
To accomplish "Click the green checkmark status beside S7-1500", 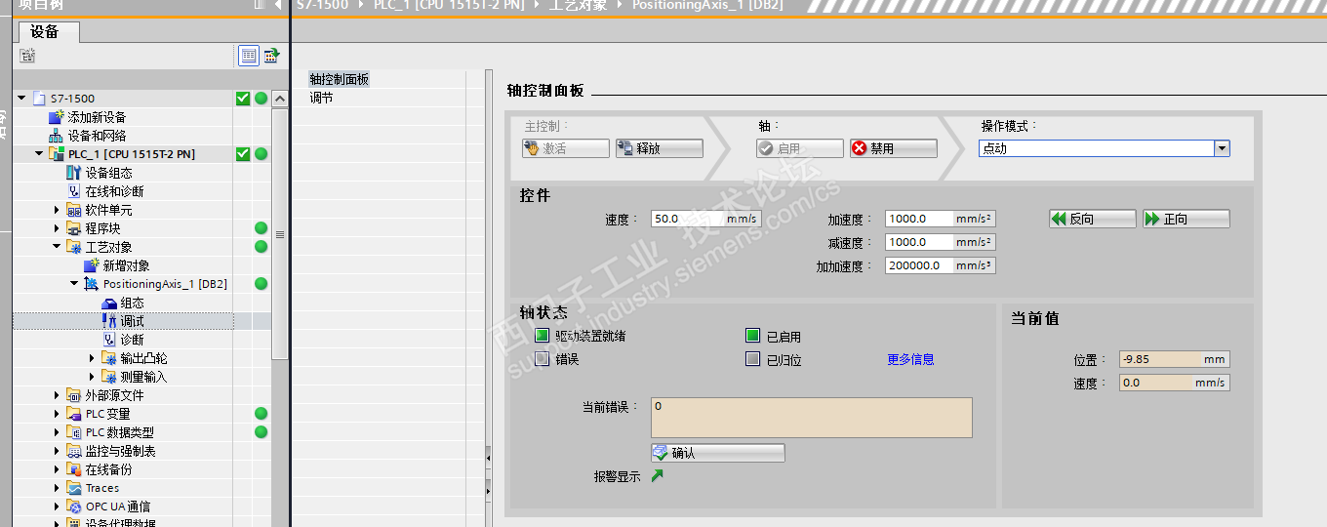I will coord(243,99).
